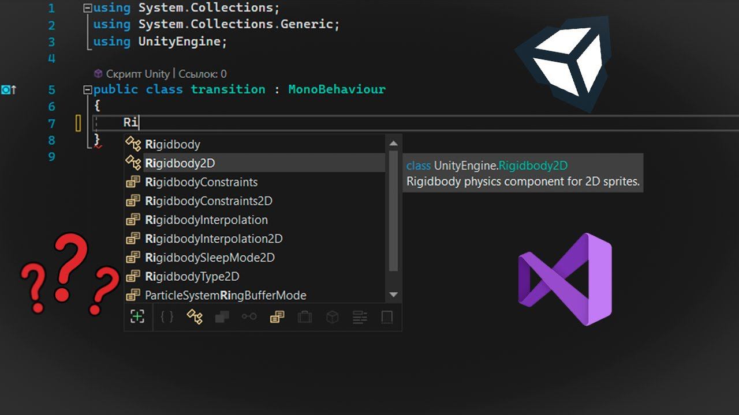Click 'UnityEngine' in the using statement
This screenshot has width=739, height=415.
pos(180,41)
